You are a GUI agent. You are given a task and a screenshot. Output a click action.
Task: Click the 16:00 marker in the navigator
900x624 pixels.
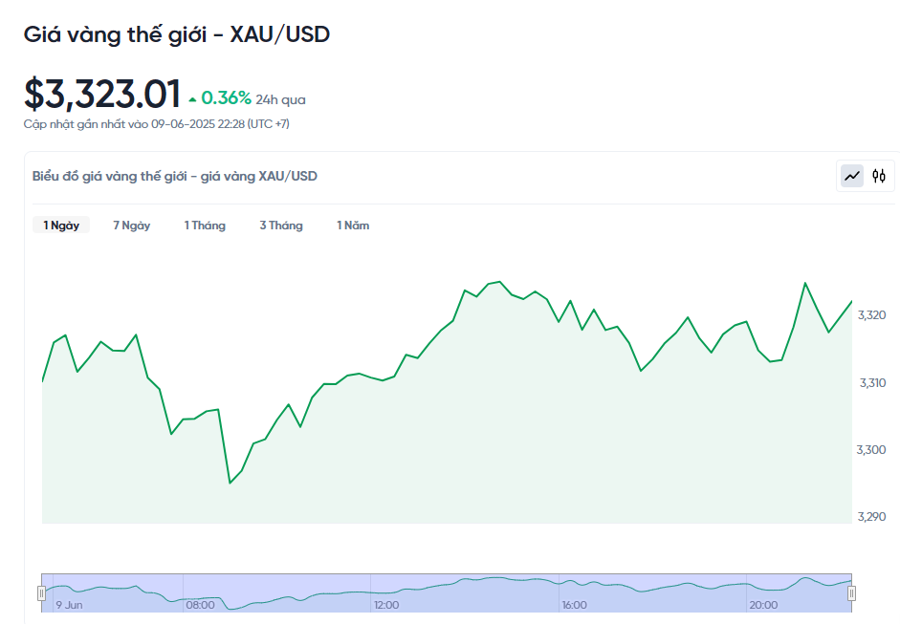[574, 605]
